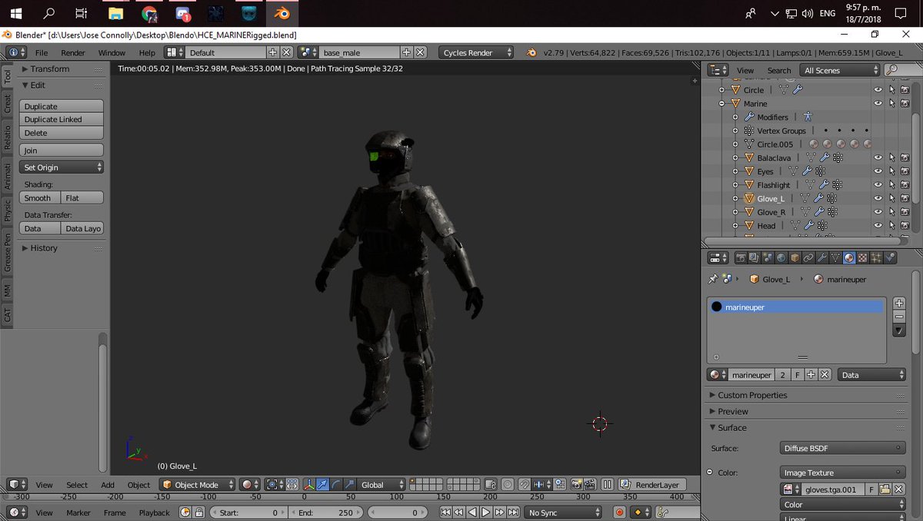
Task: Open the Modifiers wrench properties tab
Action: click(x=821, y=258)
